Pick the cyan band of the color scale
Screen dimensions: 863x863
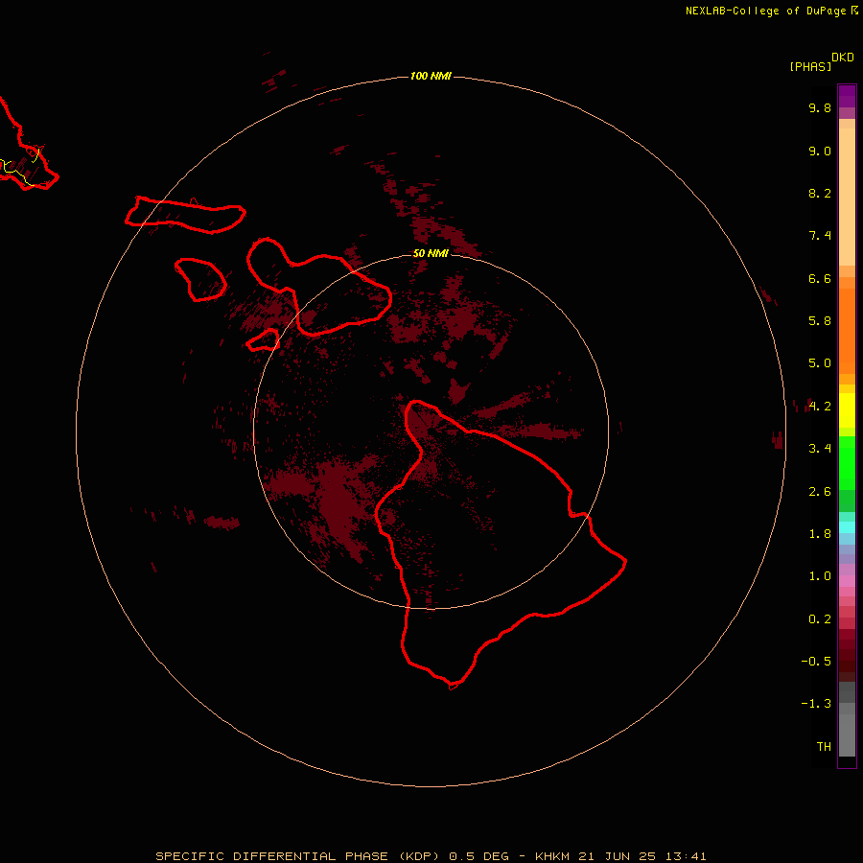[x=847, y=527]
